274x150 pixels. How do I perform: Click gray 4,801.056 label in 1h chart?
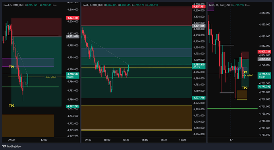(264, 59)
